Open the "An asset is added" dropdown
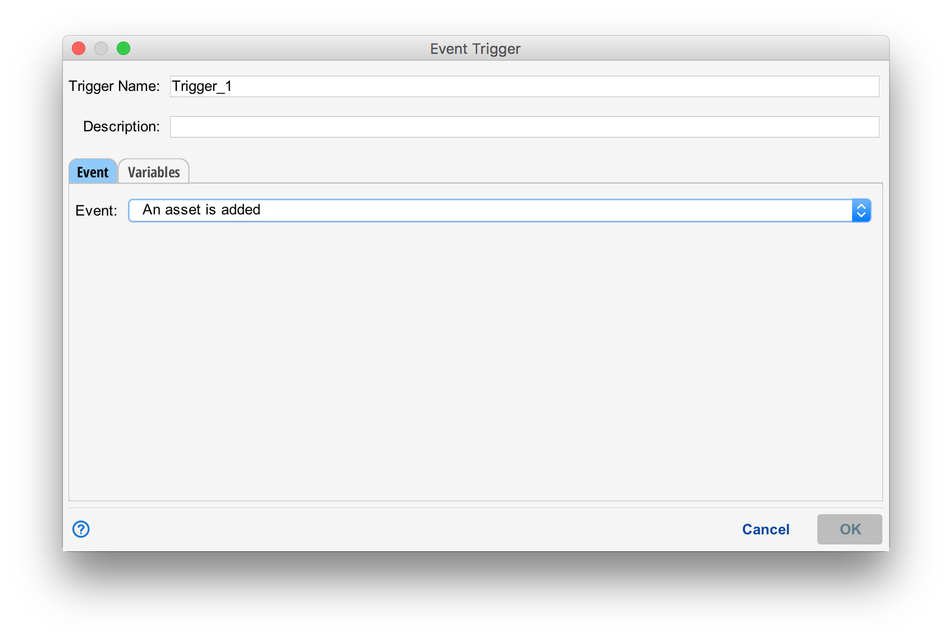The image size is (952, 641). [488, 210]
